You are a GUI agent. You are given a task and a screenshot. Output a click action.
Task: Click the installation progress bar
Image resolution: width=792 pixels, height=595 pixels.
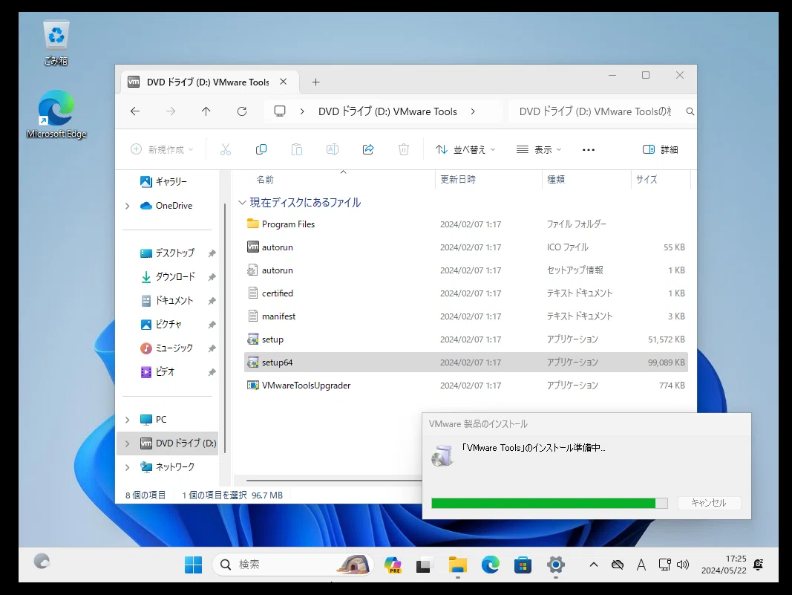pos(549,503)
